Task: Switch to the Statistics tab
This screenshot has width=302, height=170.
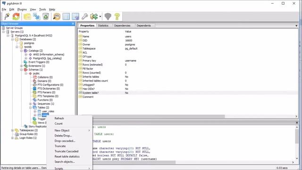Action: pyautogui.click(x=103, y=25)
